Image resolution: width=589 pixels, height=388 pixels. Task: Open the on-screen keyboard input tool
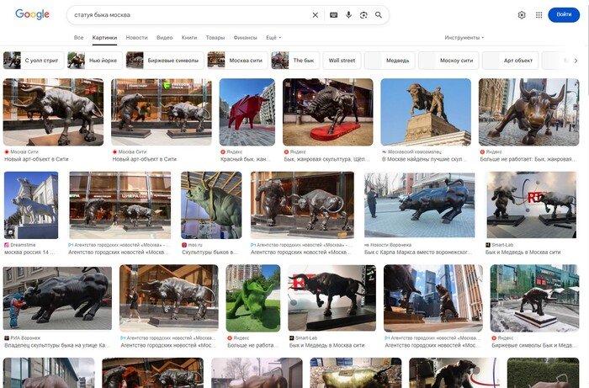(x=334, y=15)
